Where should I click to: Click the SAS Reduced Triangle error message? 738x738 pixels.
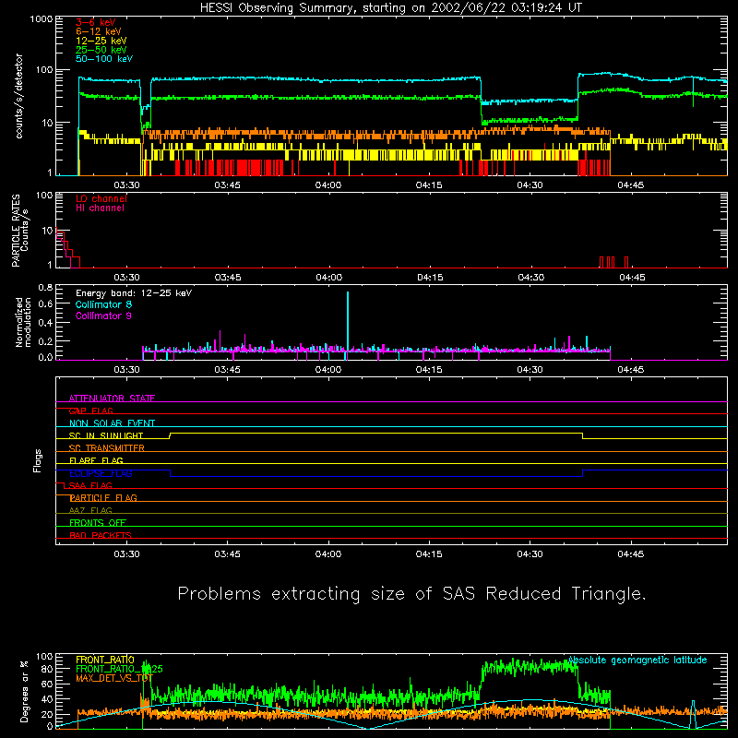[411, 594]
